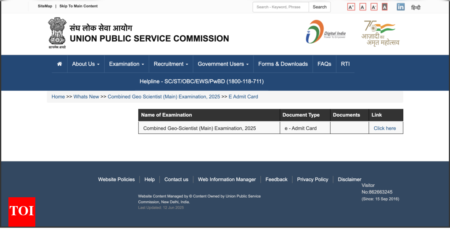
Task: Open the Examination dropdown menu
Action: 126,64
